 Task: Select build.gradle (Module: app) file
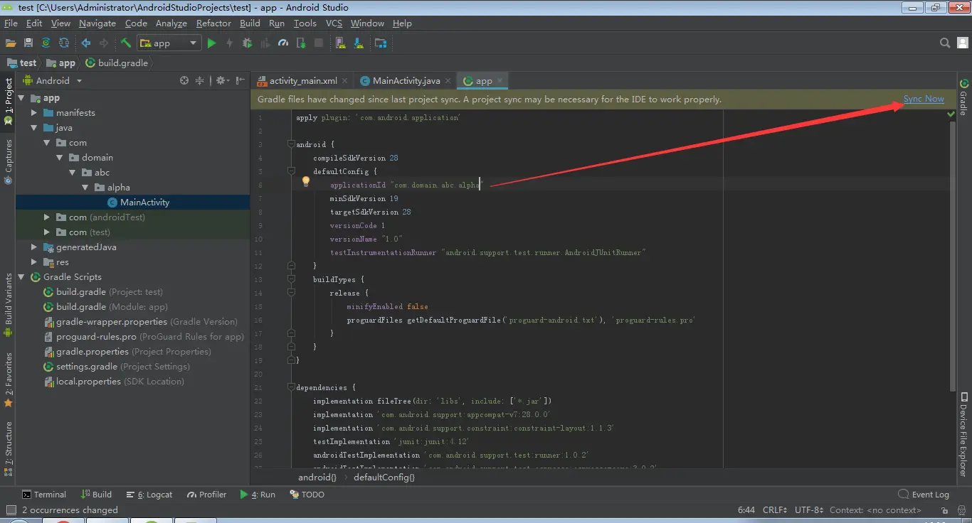tap(106, 307)
